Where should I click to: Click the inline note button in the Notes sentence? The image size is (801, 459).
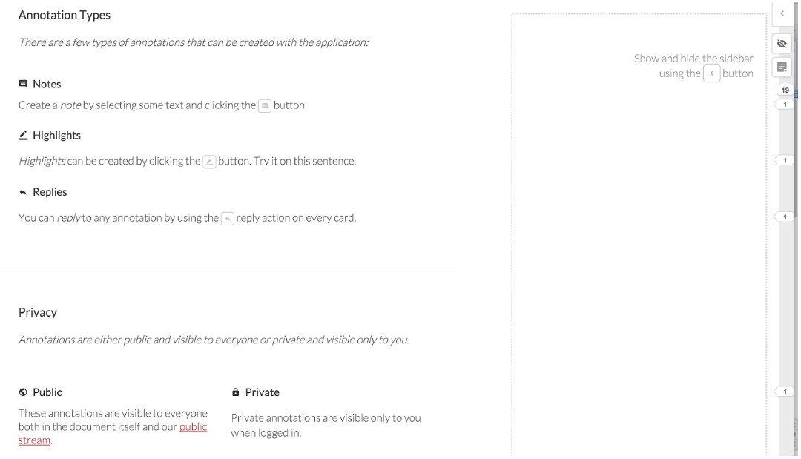[x=265, y=105]
